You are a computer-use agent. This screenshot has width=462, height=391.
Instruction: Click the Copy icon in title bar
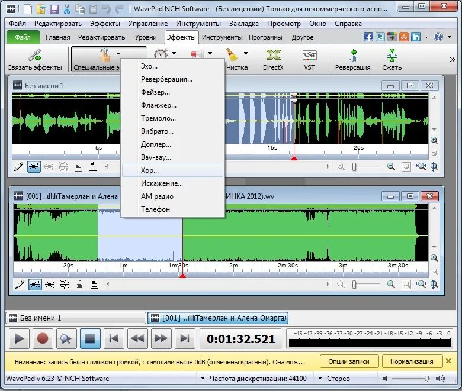coord(80,9)
